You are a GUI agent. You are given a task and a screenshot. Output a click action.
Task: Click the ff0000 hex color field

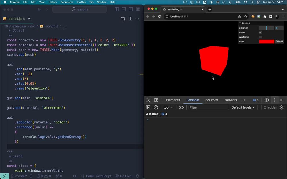[279, 42]
